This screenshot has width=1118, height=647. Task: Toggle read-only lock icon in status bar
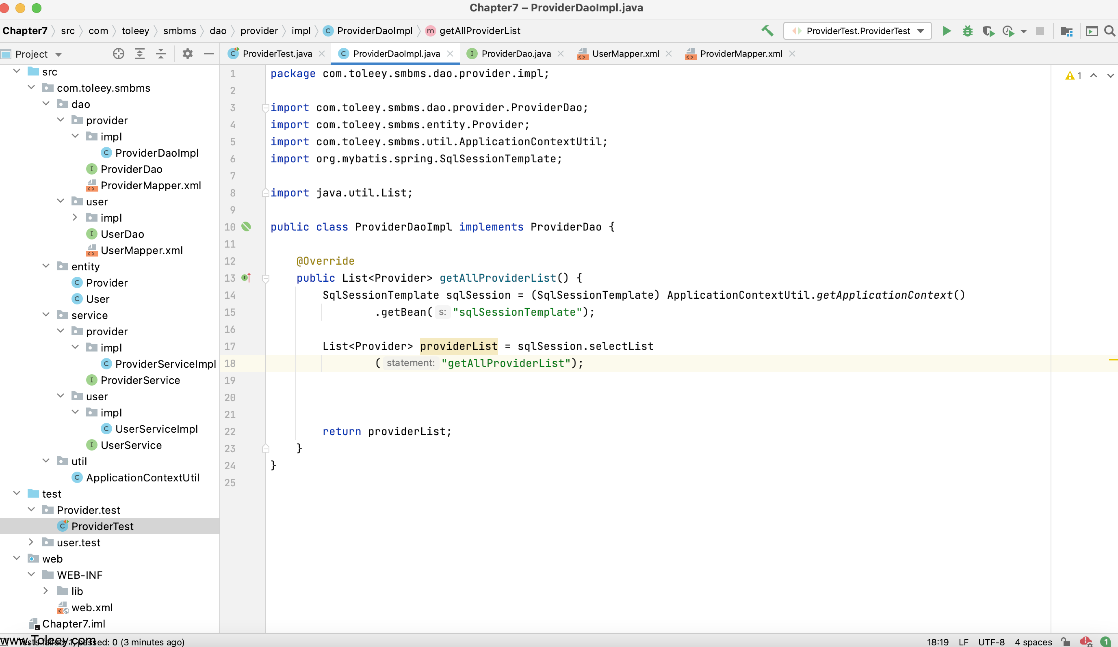[1066, 642]
